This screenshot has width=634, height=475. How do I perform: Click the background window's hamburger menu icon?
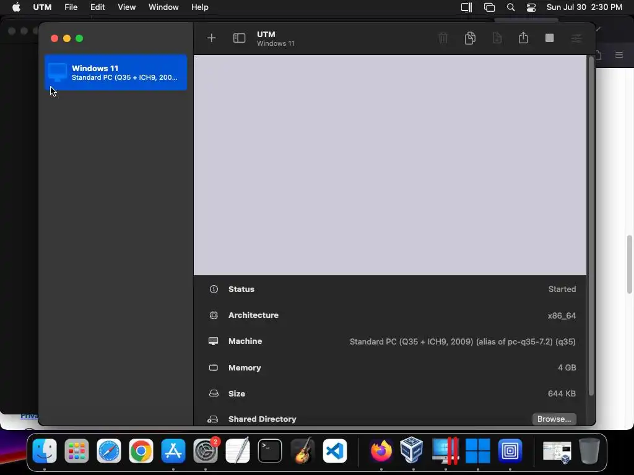coord(619,54)
